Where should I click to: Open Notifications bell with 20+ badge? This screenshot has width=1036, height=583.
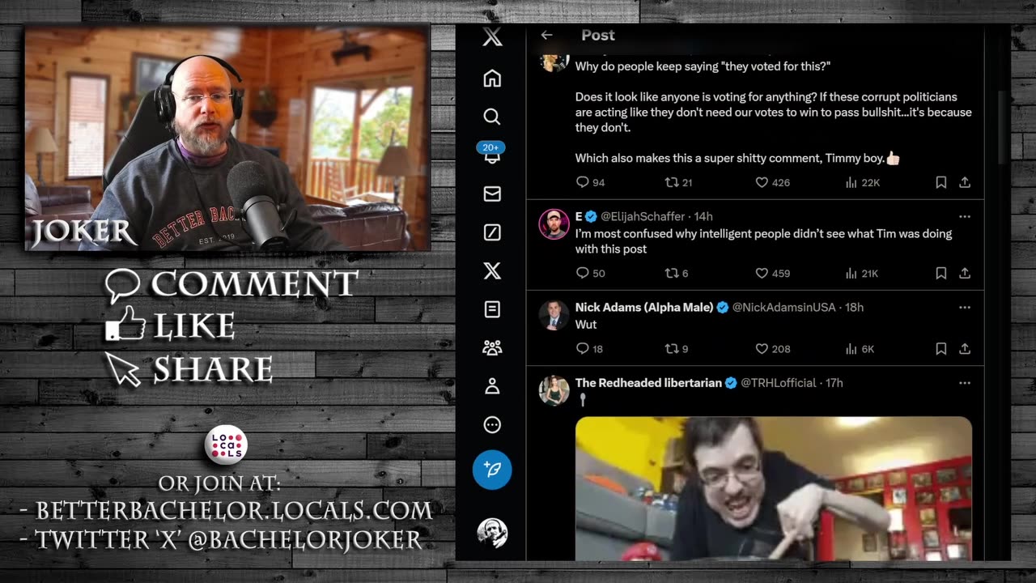pyautogui.click(x=491, y=153)
